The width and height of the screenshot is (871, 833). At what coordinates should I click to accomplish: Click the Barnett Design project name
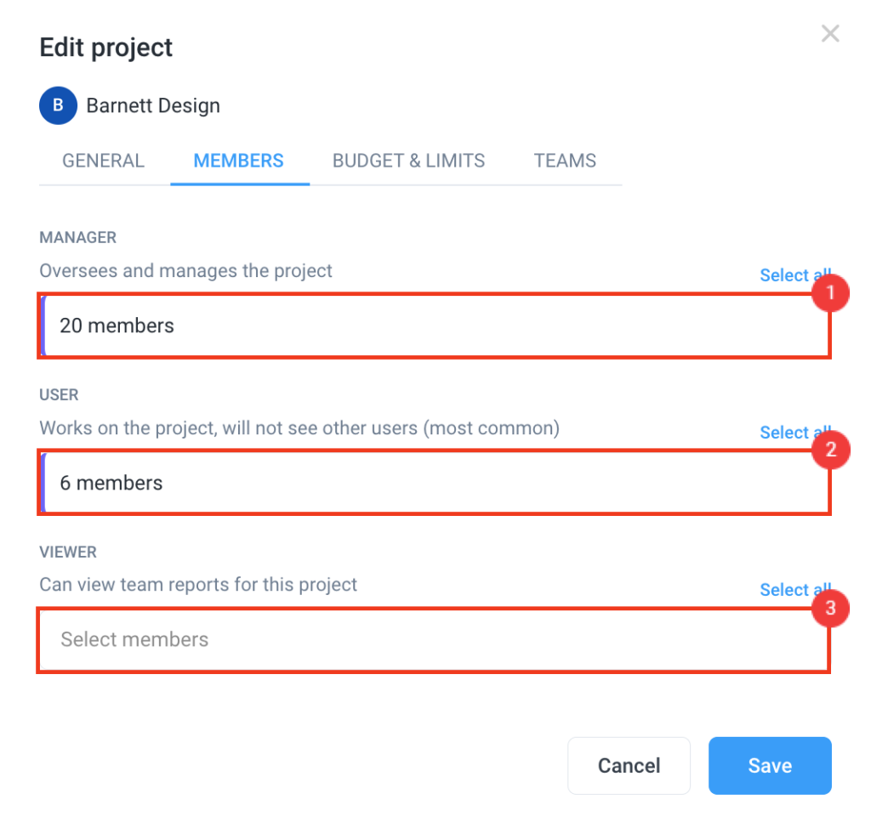tap(152, 105)
